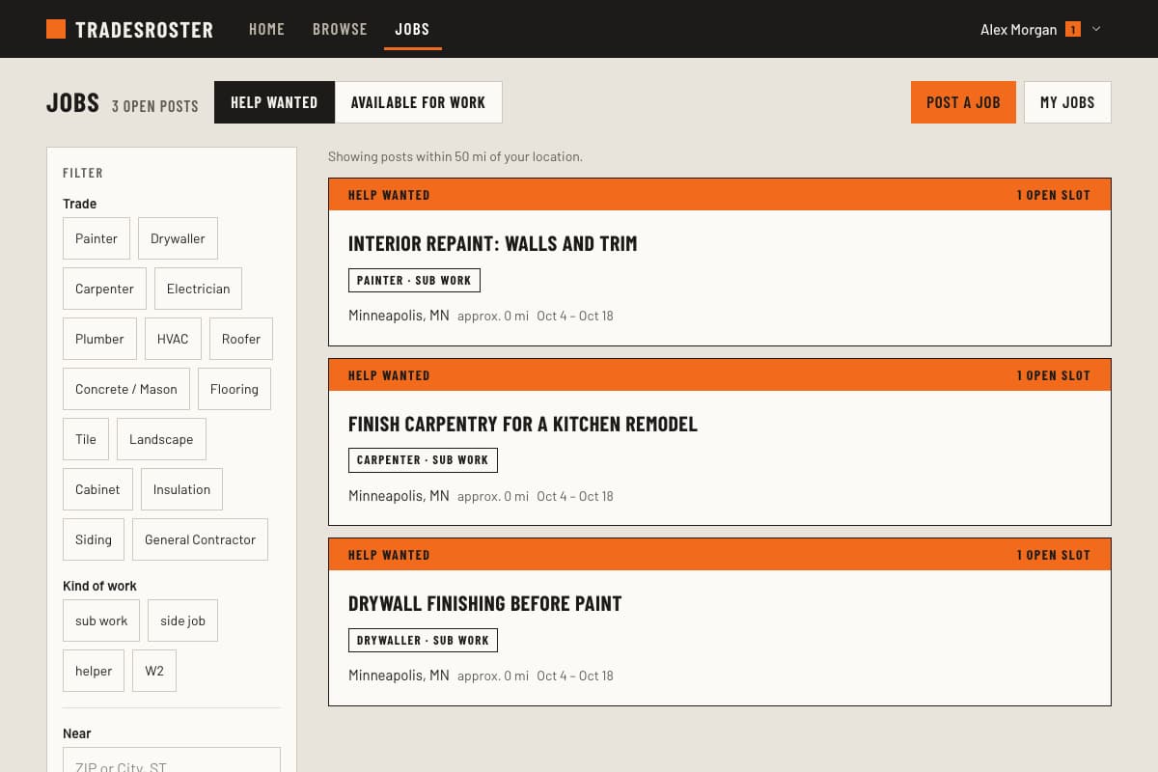
Task: Click the 3 Open Posts count text
Action: (x=154, y=106)
